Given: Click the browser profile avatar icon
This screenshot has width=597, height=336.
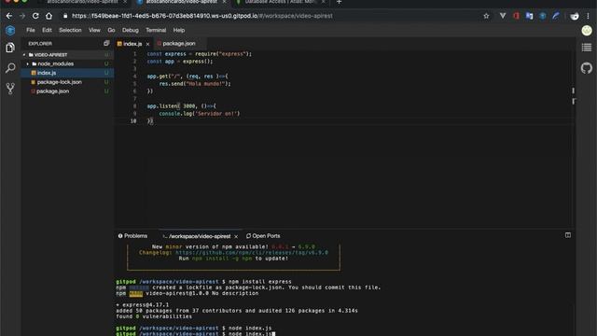Looking at the screenshot, I should [x=575, y=16].
